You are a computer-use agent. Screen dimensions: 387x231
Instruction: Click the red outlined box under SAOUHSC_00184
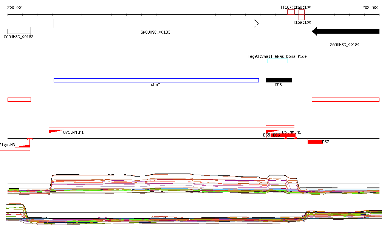point(345,100)
